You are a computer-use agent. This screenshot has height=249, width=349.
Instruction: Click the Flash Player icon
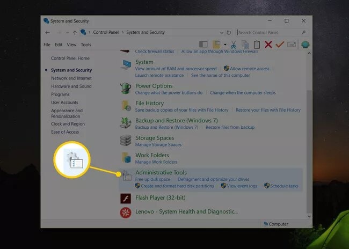(126, 198)
